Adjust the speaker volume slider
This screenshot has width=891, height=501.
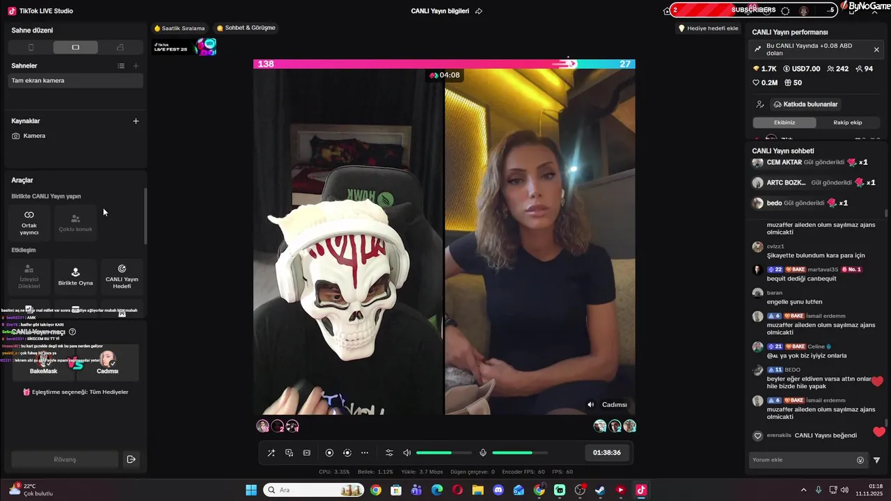pyautogui.click(x=443, y=453)
